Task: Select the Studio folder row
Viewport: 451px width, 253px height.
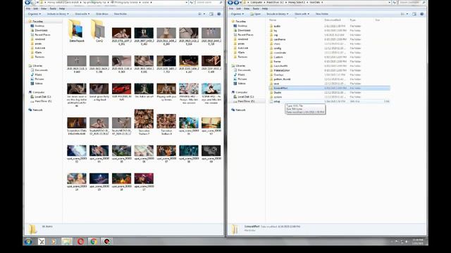Action: pos(329,92)
